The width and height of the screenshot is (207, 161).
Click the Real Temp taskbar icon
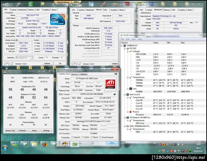pos(65,144)
